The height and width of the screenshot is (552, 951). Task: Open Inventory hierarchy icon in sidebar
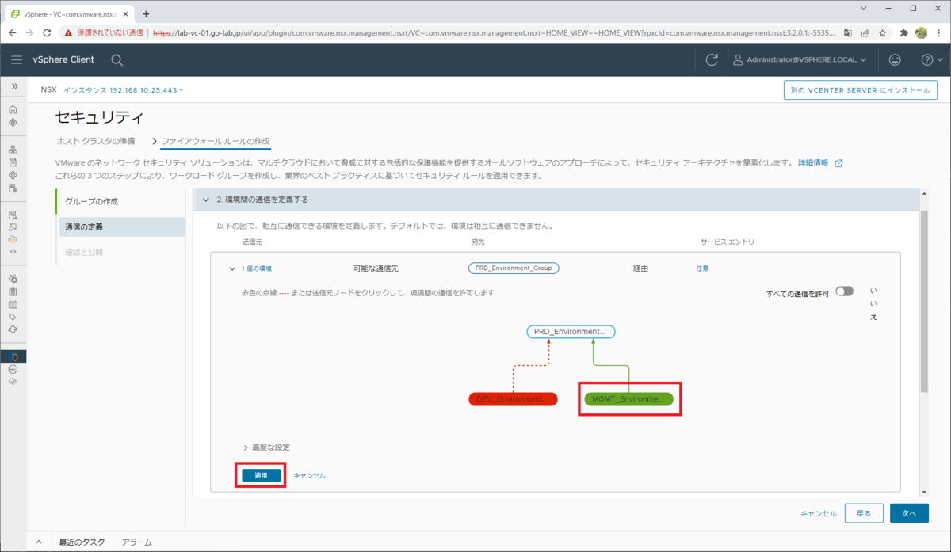(x=13, y=149)
